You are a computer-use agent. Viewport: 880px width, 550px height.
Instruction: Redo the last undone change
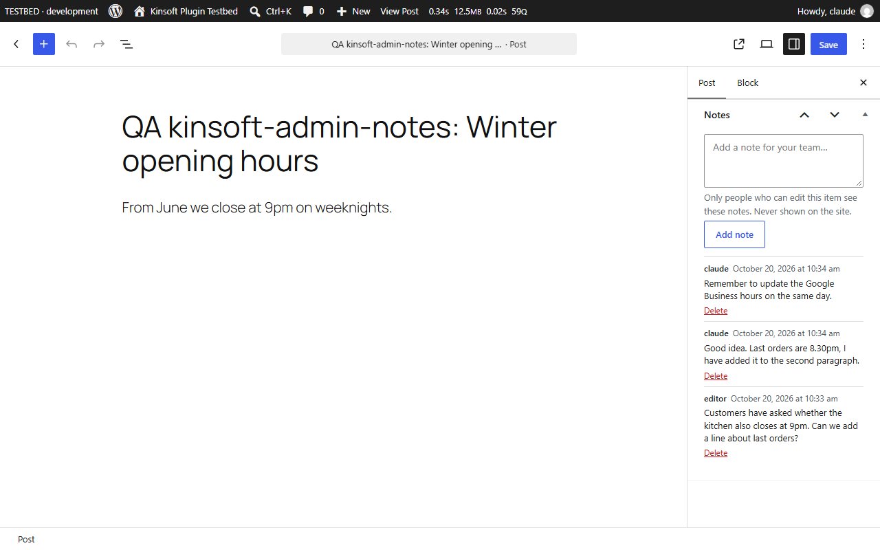pyautogui.click(x=99, y=44)
